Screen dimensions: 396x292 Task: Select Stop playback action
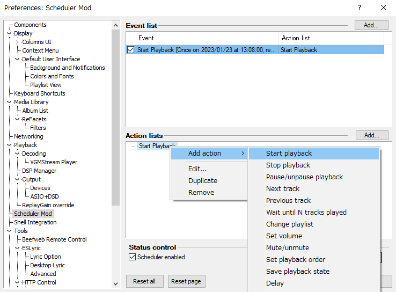tap(314, 165)
